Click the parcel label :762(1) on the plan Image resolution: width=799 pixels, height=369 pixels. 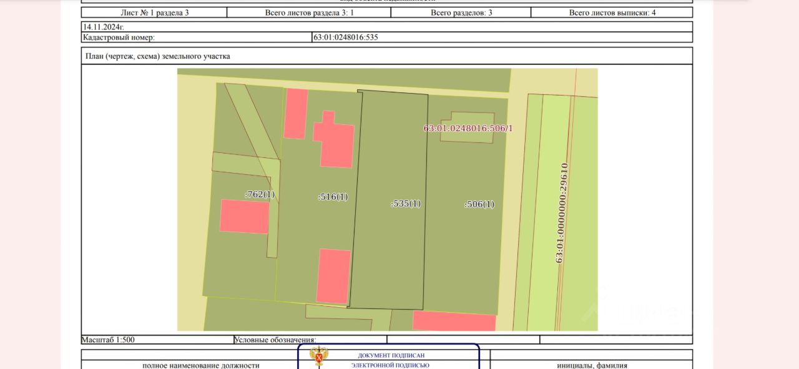(260, 194)
